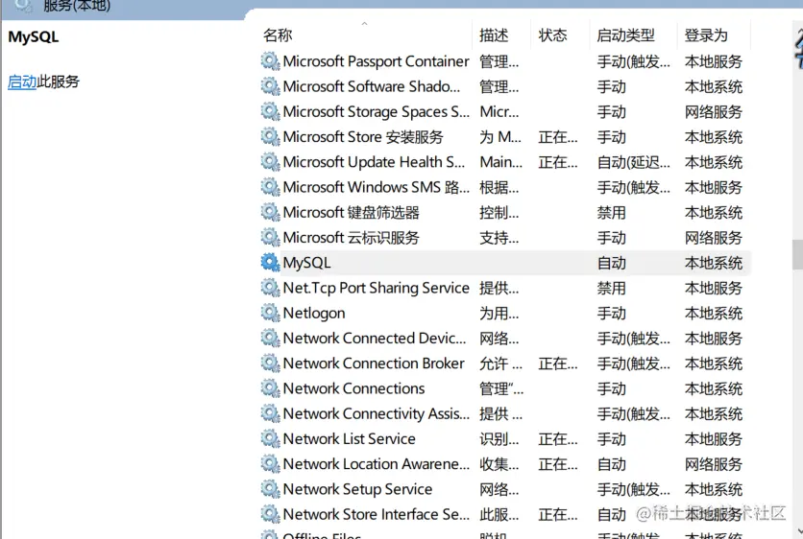Select the Microsoft 云标识服务 service name
This screenshot has height=539, width=803.
[x=352, y=237]
